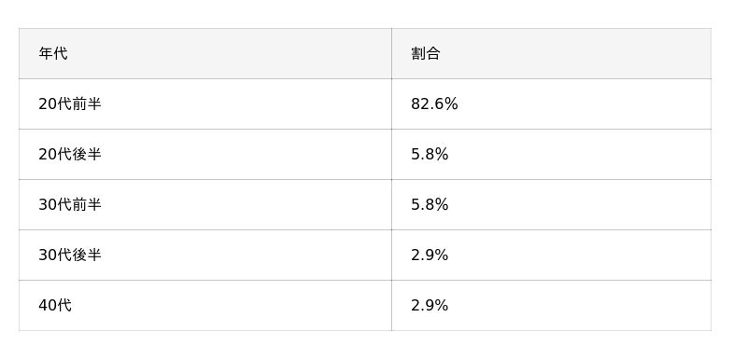Click blank space right of 30代後半 label

(x=246, y=255)
